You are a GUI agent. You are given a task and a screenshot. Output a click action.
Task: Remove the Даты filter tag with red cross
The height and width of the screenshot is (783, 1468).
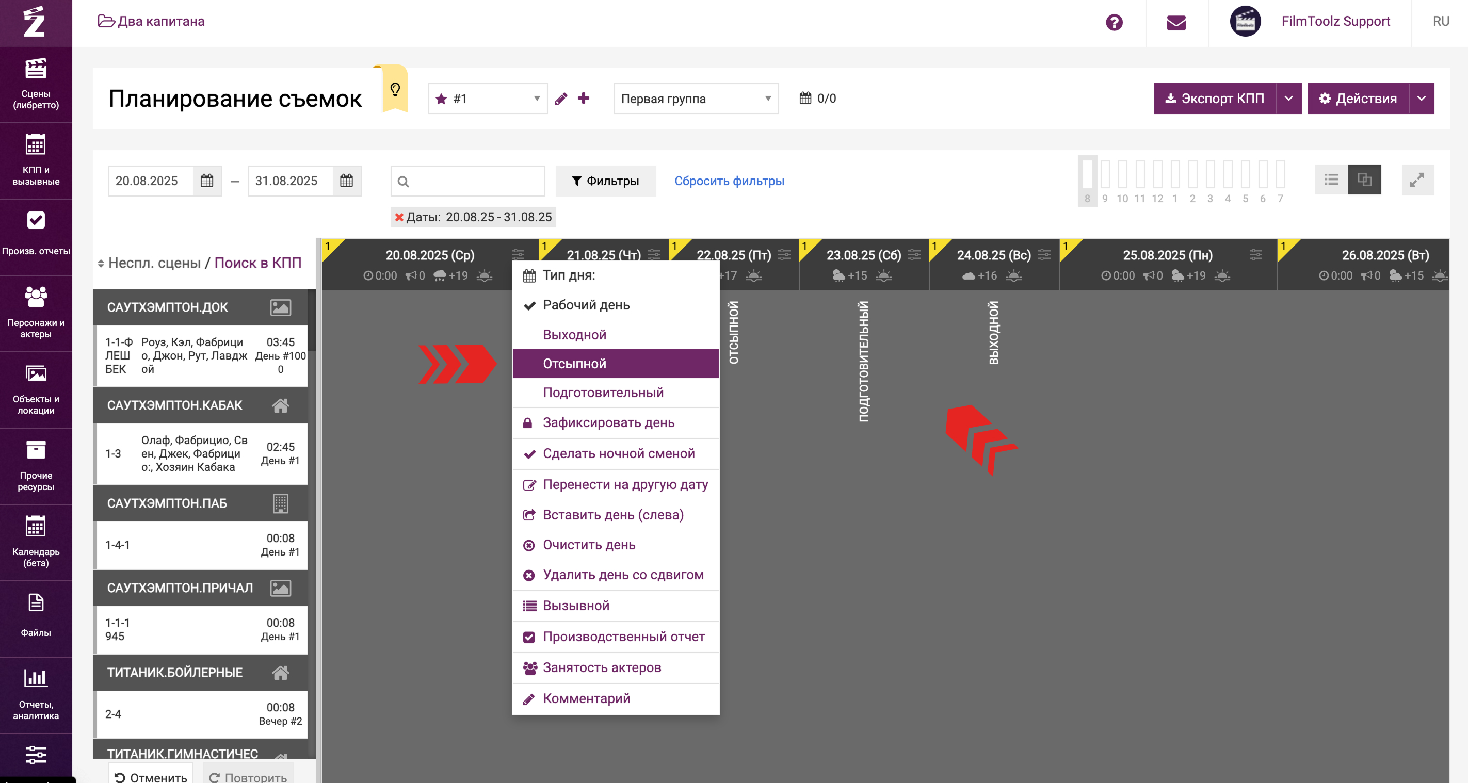click(x=399, y=217)
